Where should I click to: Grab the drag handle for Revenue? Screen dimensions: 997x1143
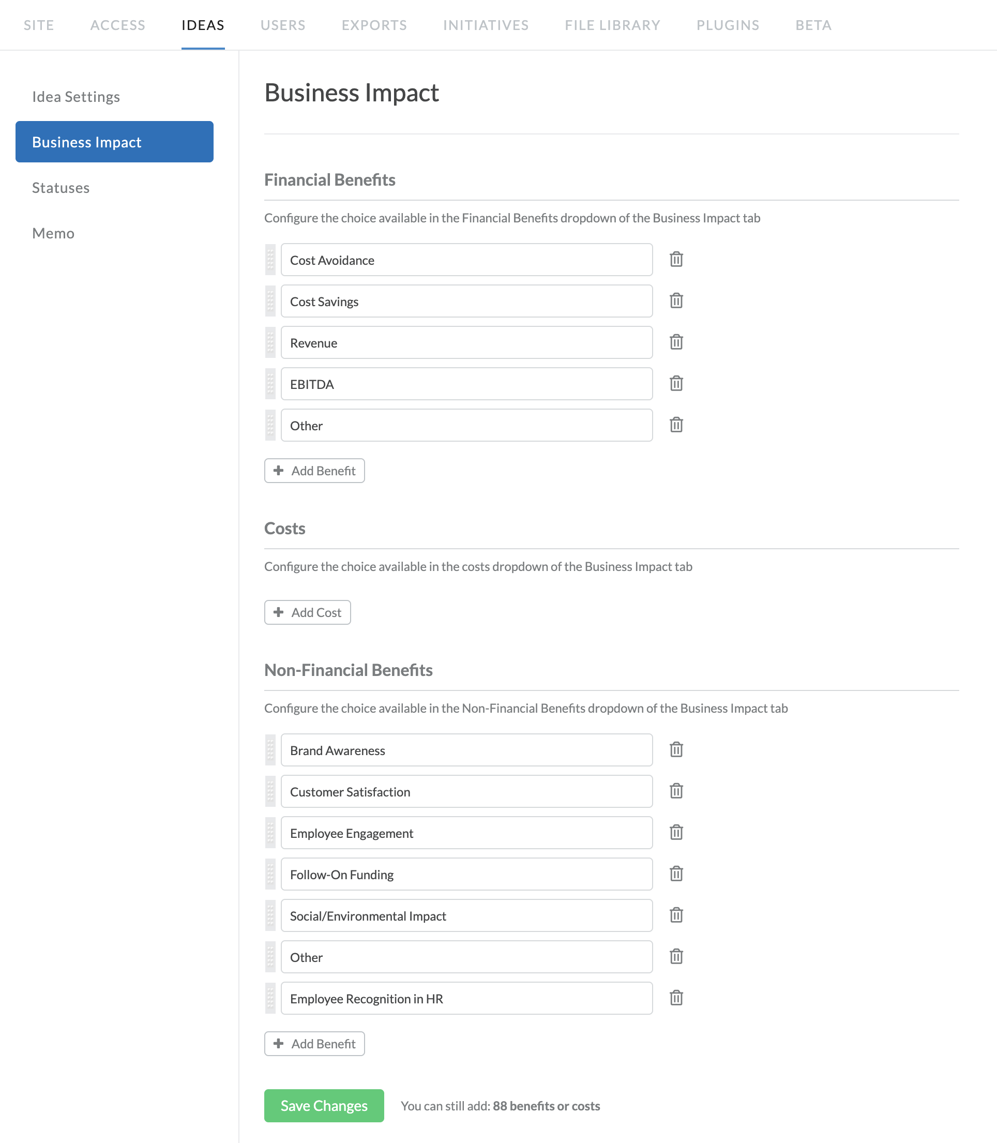270,343
